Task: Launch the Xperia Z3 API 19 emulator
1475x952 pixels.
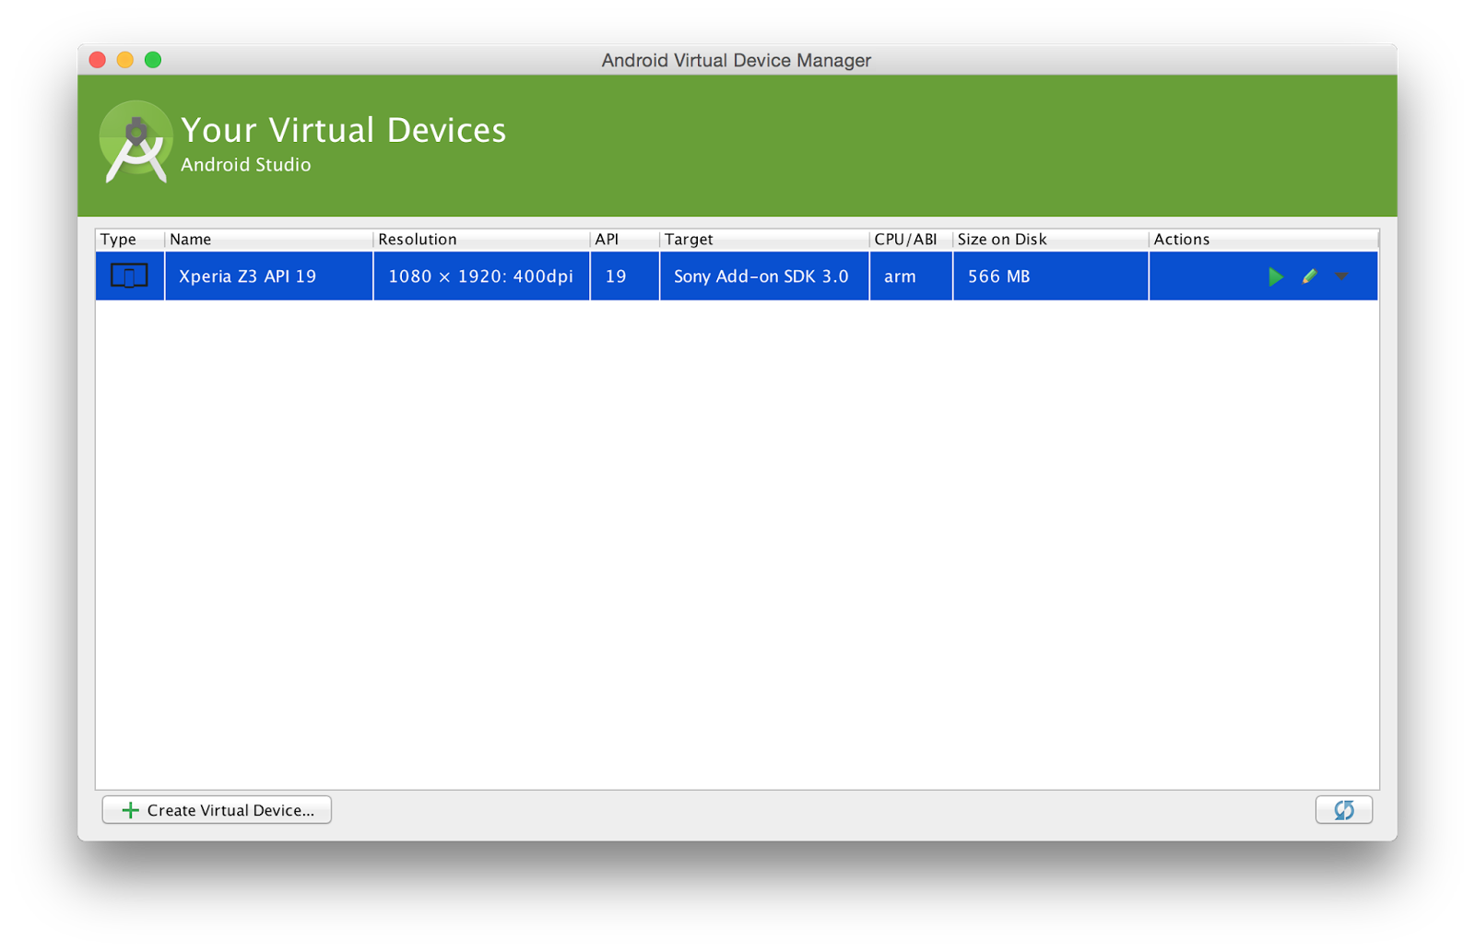Action: pos(1276,276)
